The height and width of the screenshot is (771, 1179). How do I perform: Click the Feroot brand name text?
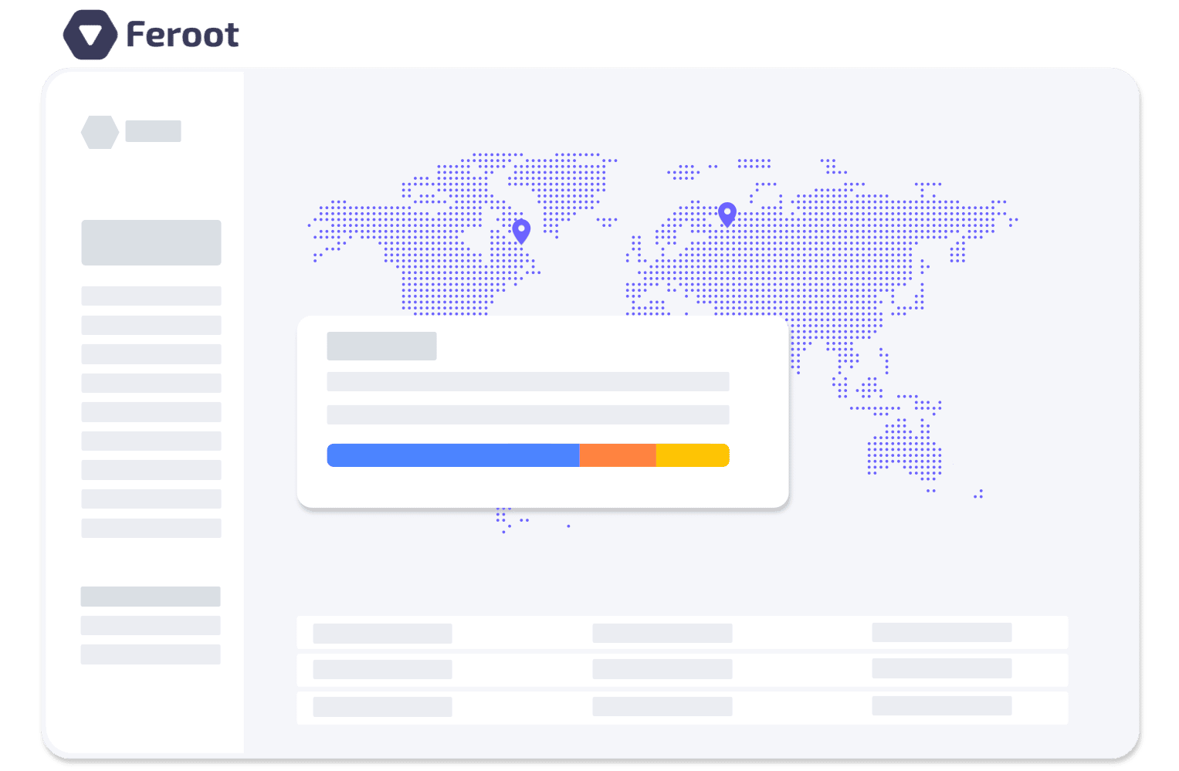182,35
